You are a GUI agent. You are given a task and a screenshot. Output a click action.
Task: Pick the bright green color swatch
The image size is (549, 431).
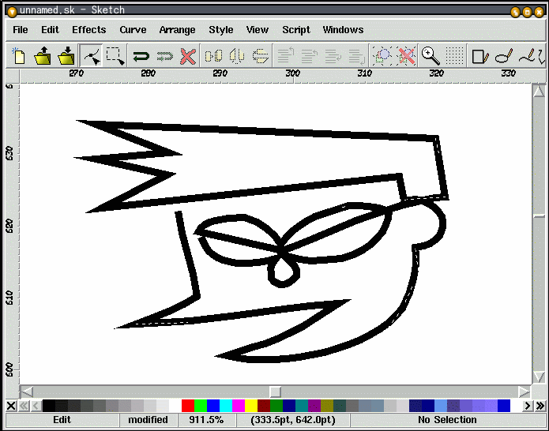201,406
